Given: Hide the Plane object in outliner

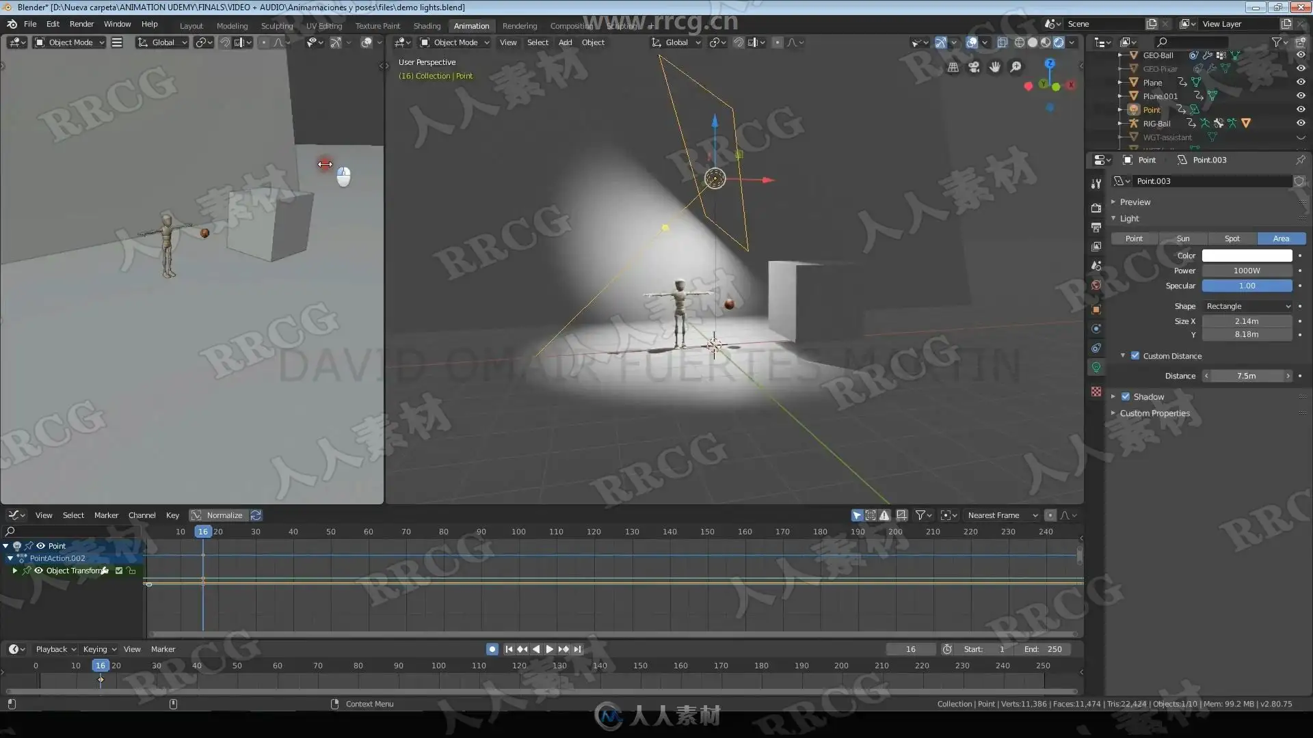Looking at the screenshot, I should (1301, 83).
